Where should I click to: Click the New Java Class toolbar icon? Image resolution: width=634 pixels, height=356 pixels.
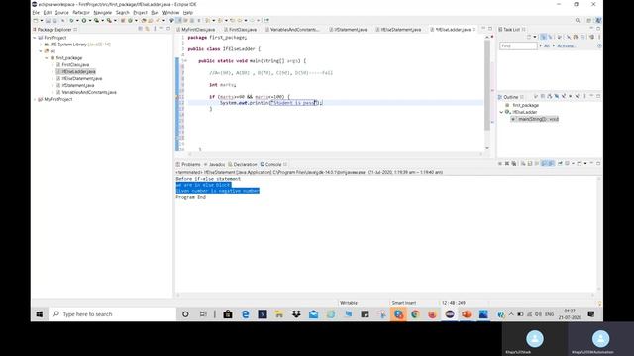(x=130, y=20)
